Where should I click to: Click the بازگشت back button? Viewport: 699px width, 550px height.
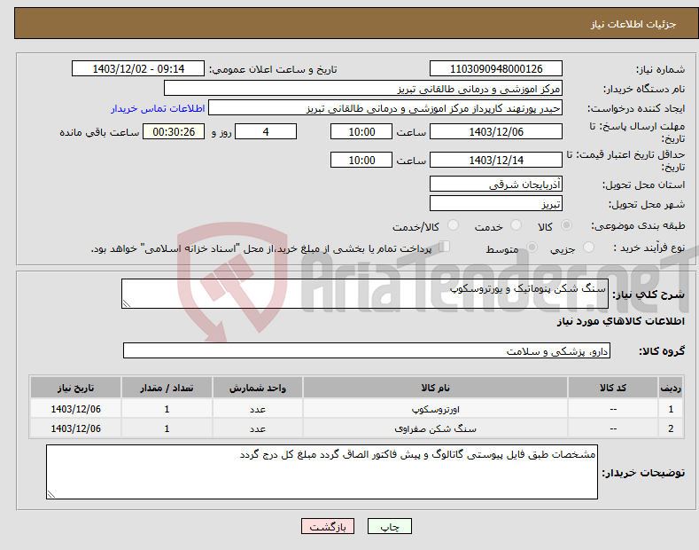pyautogui.click(x=328, y=526)
